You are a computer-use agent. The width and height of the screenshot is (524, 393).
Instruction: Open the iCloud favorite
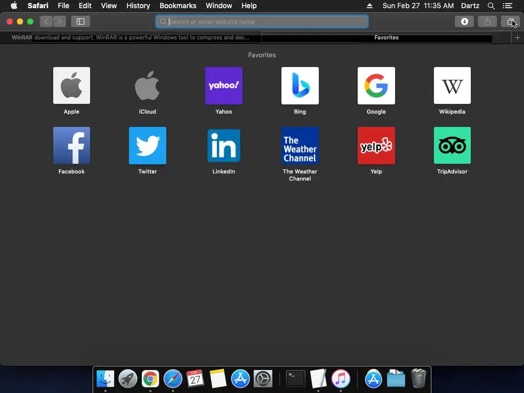click(147, 85)
